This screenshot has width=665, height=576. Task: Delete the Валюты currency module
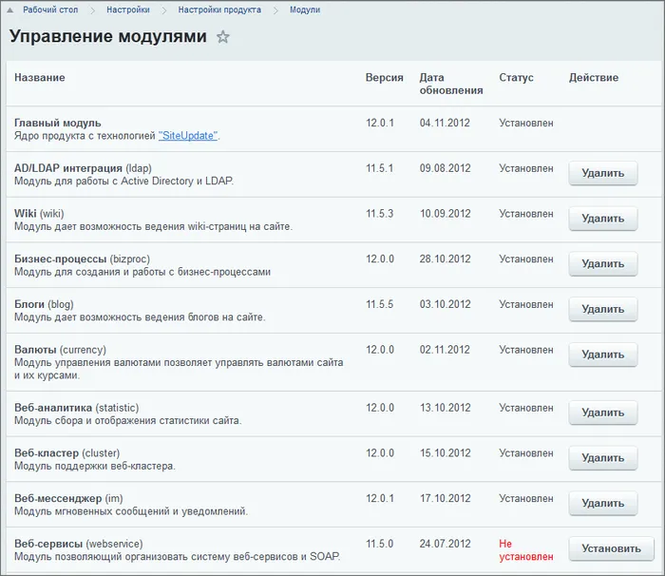coord(602,355)
